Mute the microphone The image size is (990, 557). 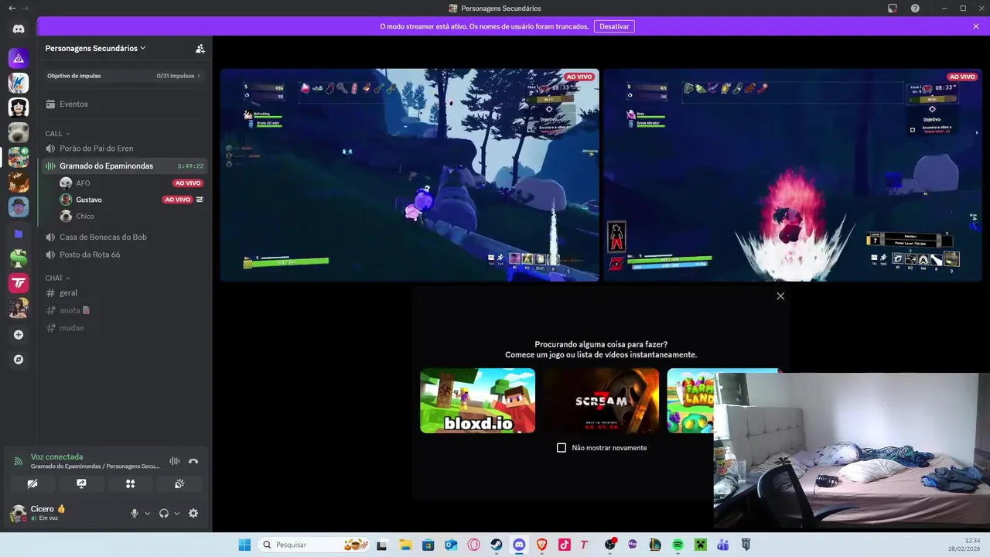click(135, 513)
